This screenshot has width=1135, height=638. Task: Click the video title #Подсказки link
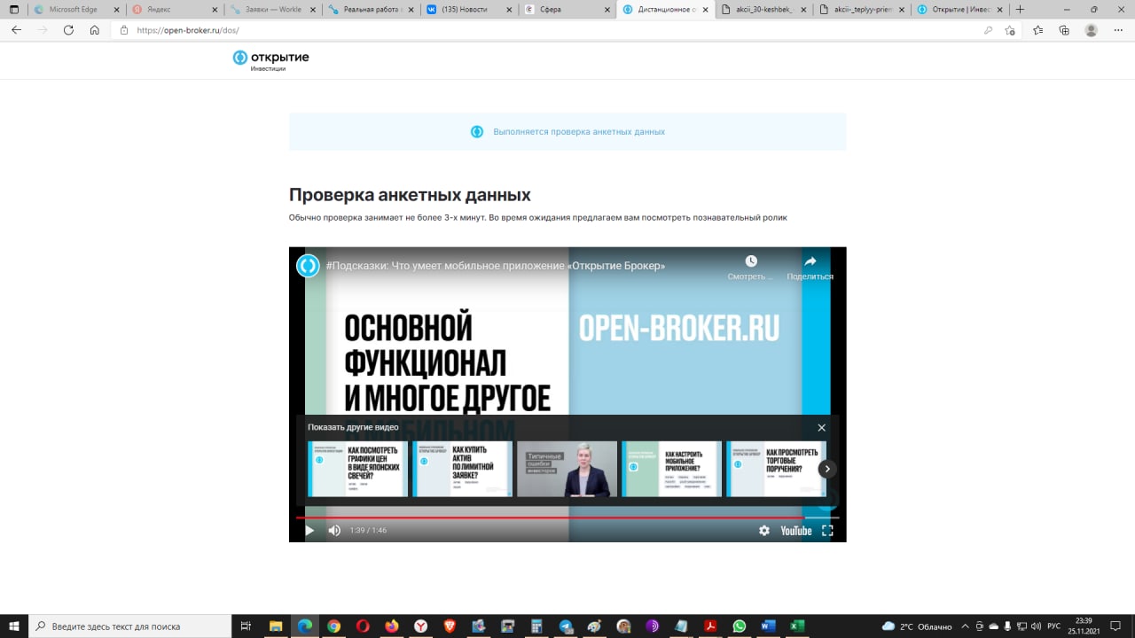(x=495, y=265)
